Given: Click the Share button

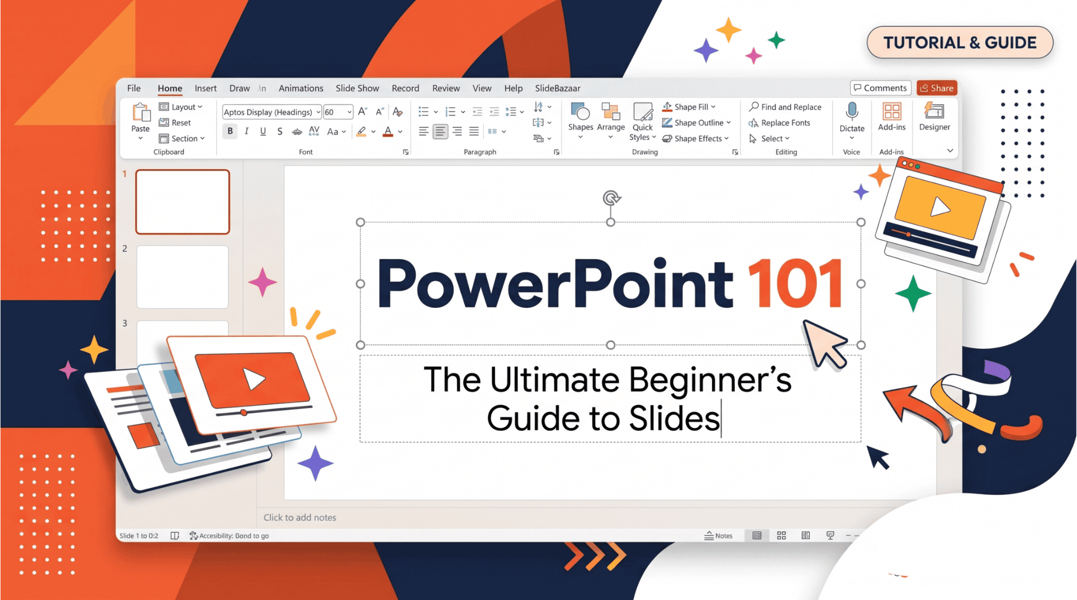Looking at the screenshot, I should (x=937, y=88).
